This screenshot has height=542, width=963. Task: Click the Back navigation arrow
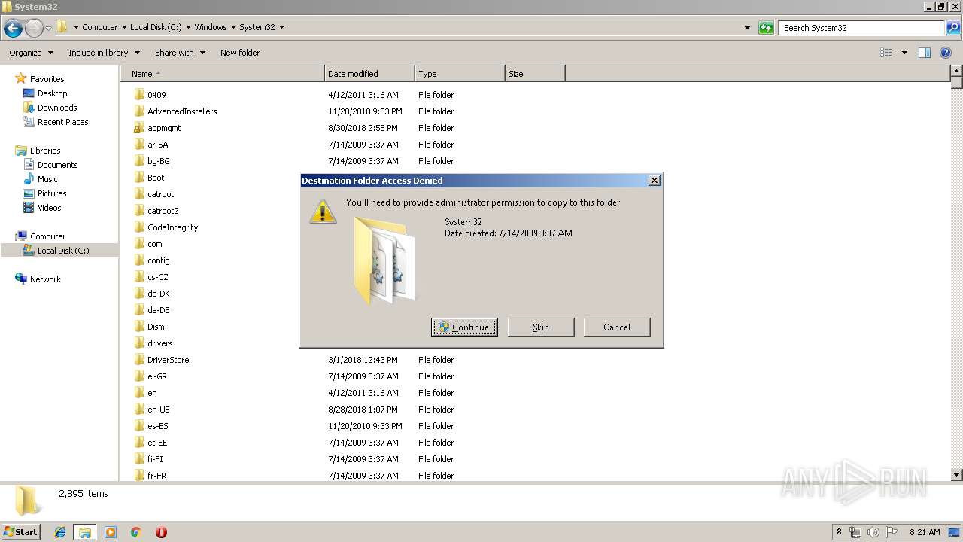13,29
